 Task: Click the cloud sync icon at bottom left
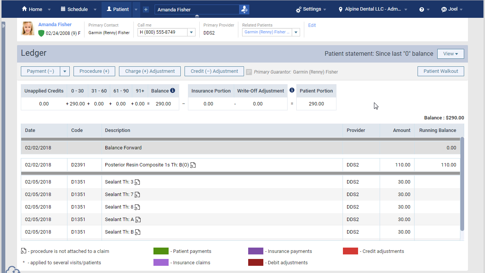click(13, 270)
